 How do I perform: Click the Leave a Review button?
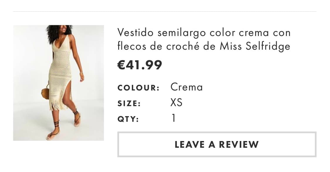point(216,144)
